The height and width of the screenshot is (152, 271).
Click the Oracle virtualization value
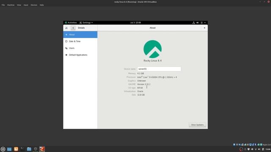coord(140,91)
